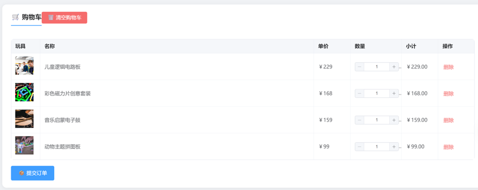The height and width of the screenshot is (190, 478).
Task: Increase quantity of 动物主题拼图板
Action: [x=394, y=147]
